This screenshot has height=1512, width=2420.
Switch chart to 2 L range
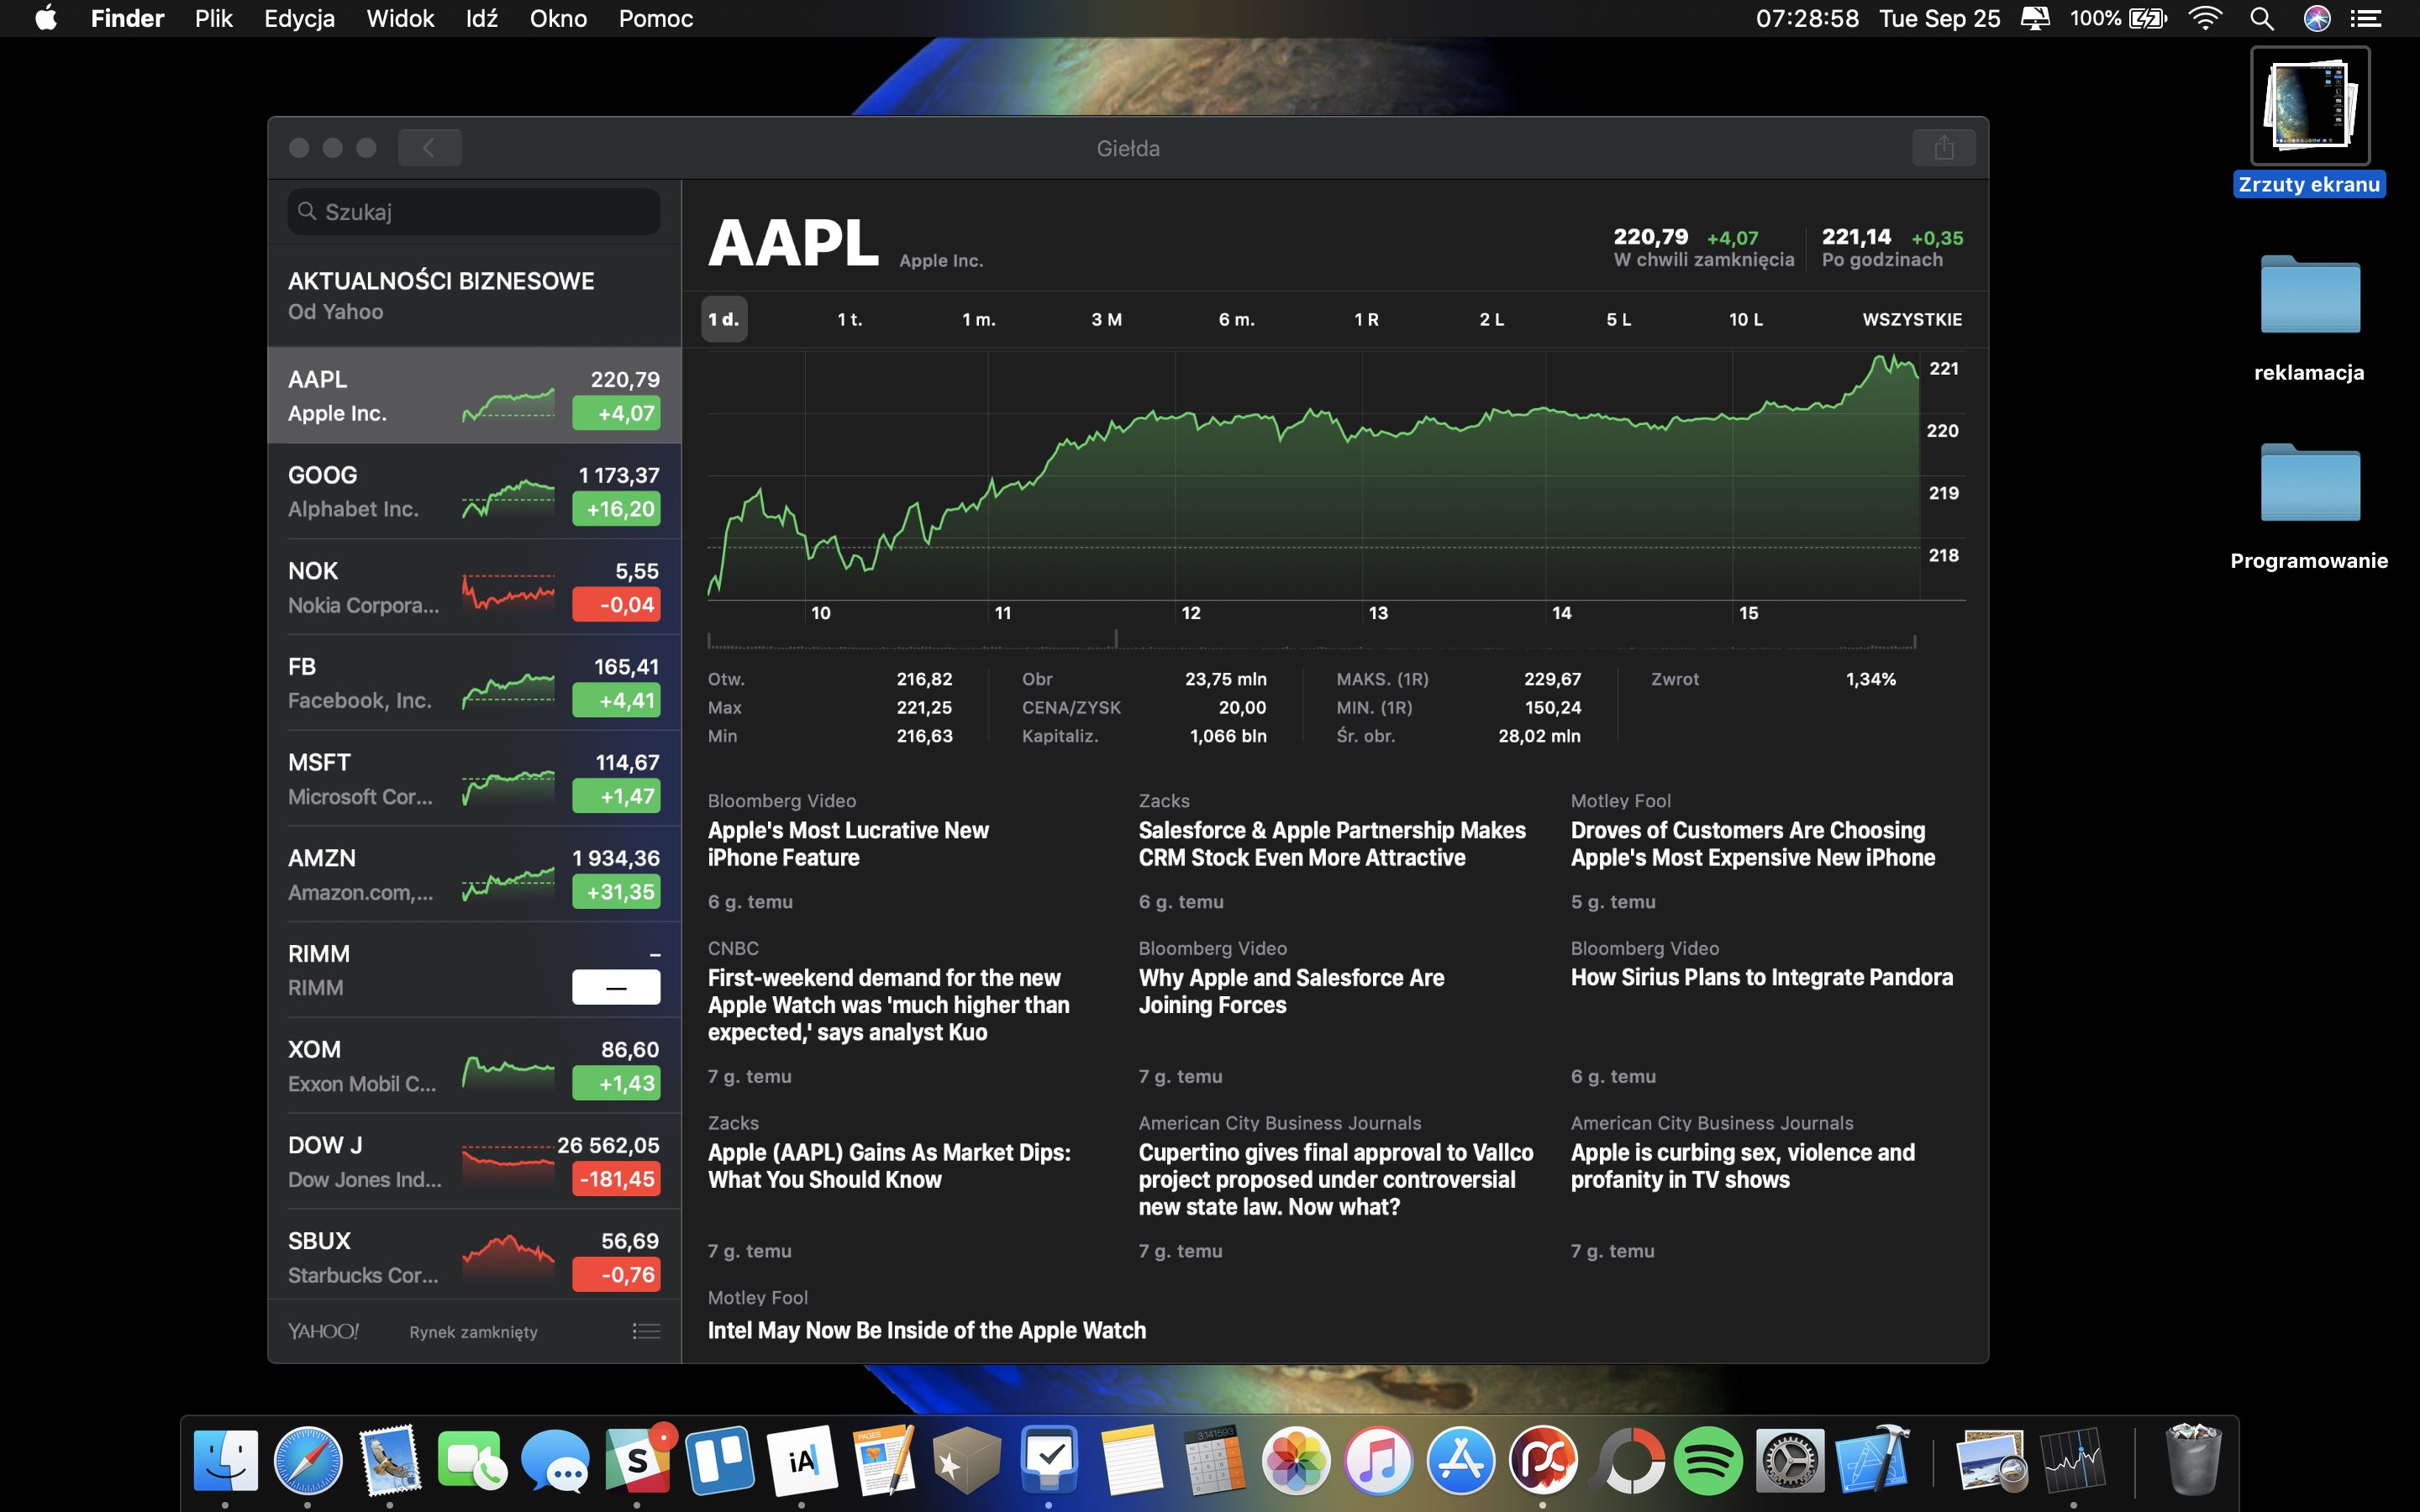(x=1491, y=319)
